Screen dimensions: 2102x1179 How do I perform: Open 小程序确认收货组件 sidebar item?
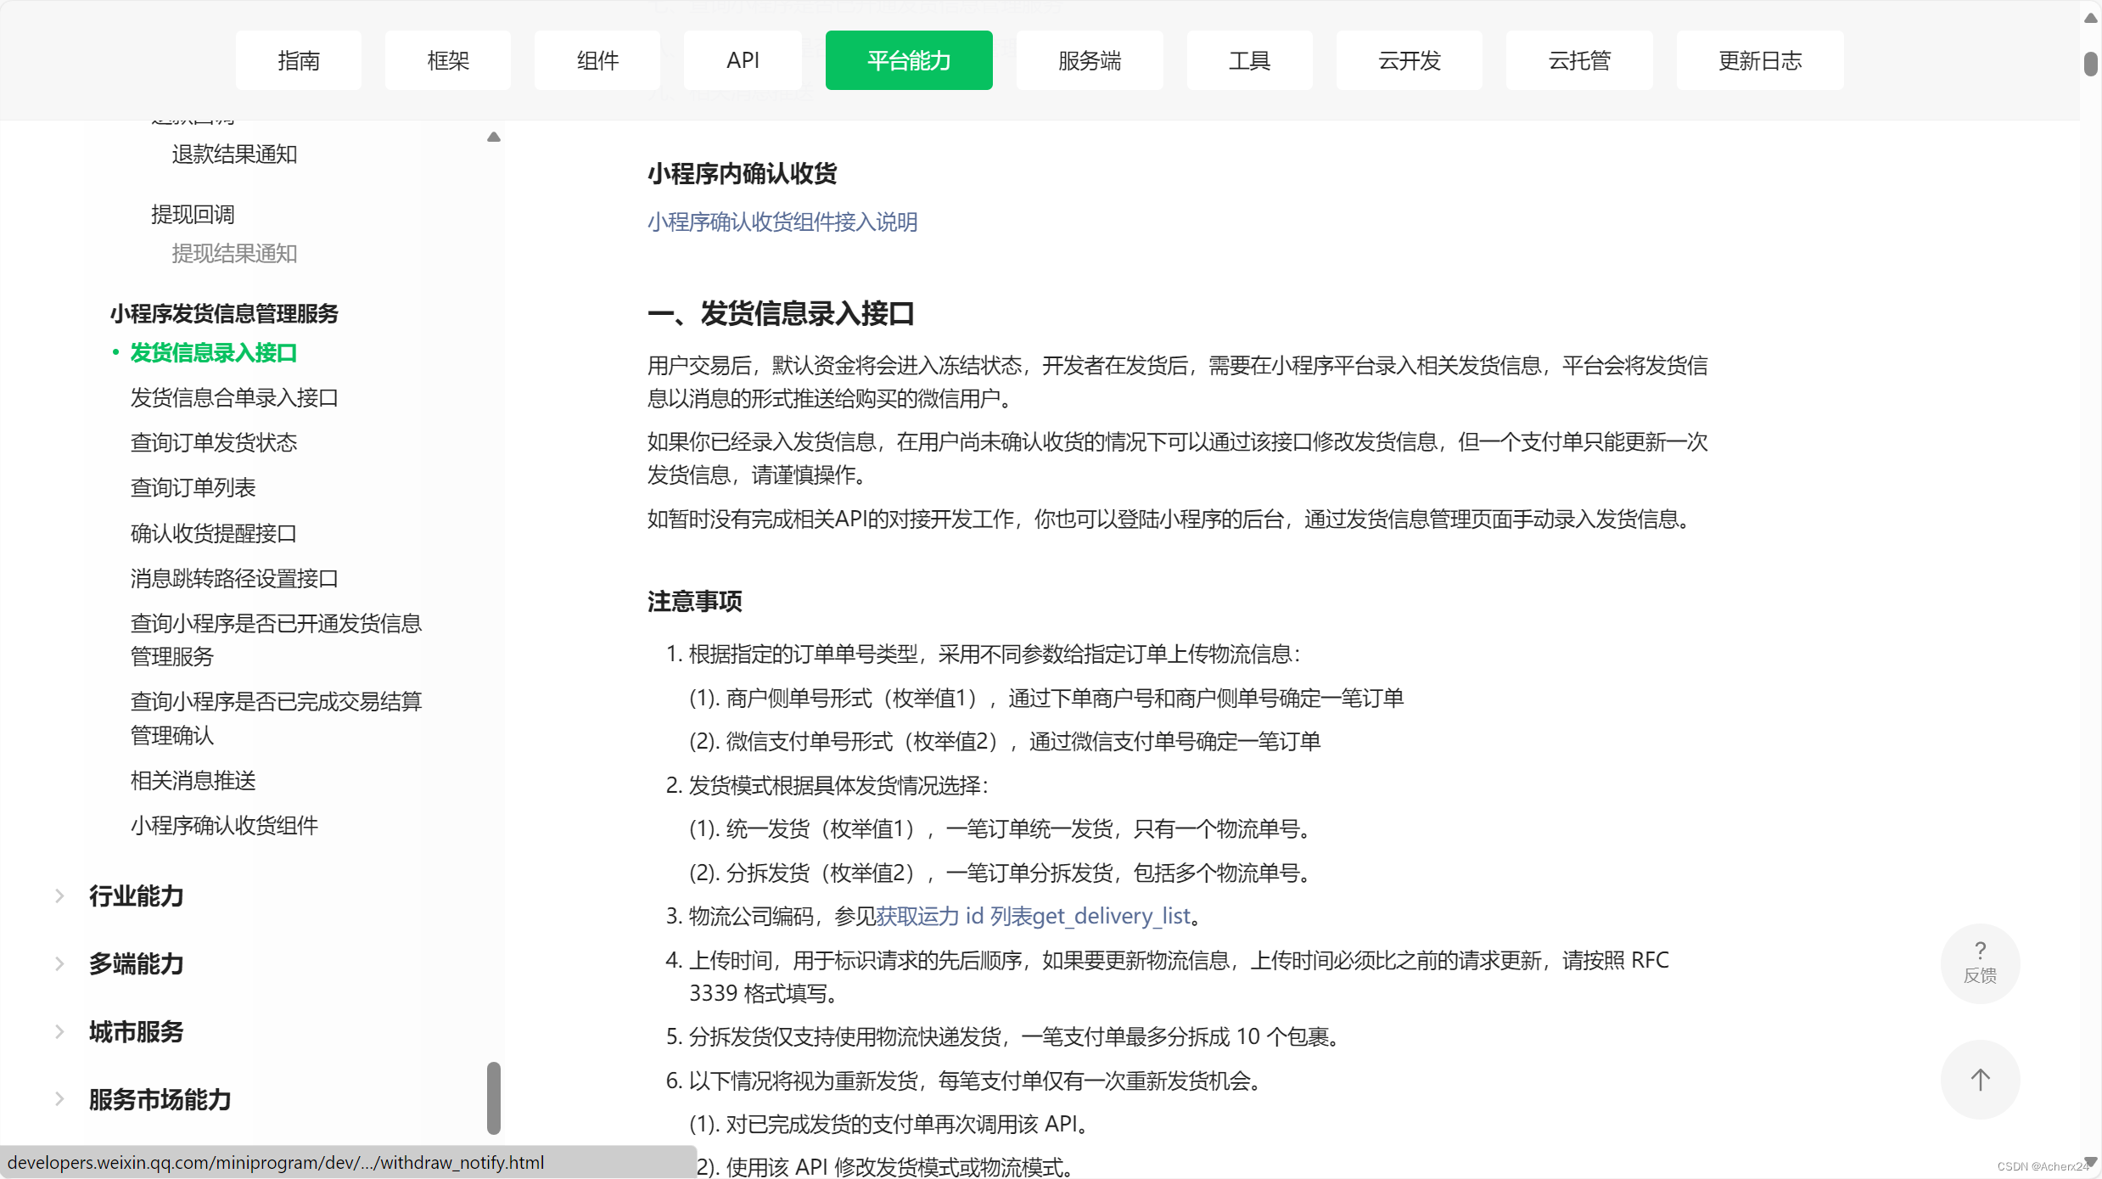[x=224, y=825]
